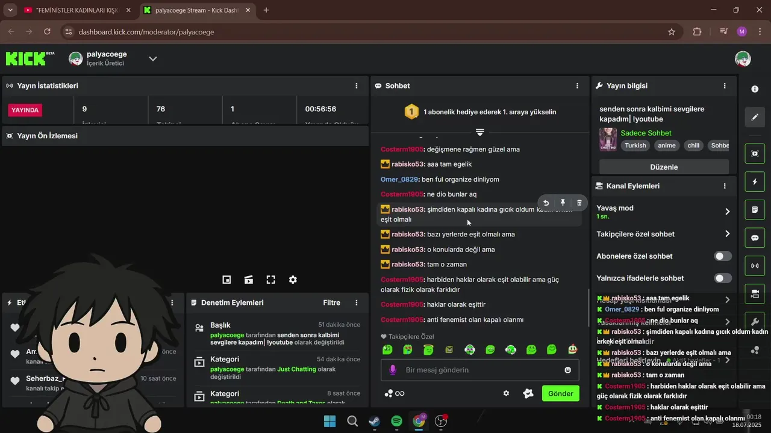Open Sohbet panel three-dot menu

click(577, 86)
